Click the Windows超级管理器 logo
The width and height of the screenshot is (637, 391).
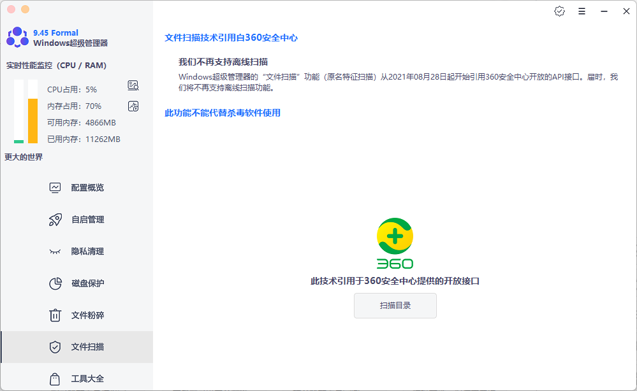pyautogui.click(x=16, y=37)
